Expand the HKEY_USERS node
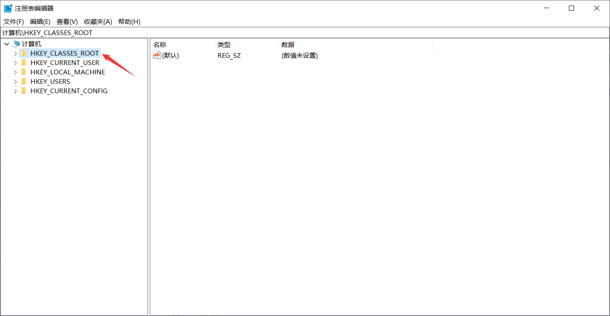Viewport: 610px width, 316px height. [15, 82]
